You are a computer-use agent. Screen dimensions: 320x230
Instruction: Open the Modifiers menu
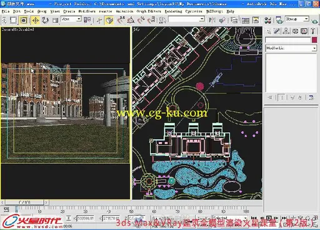[87, 11]
